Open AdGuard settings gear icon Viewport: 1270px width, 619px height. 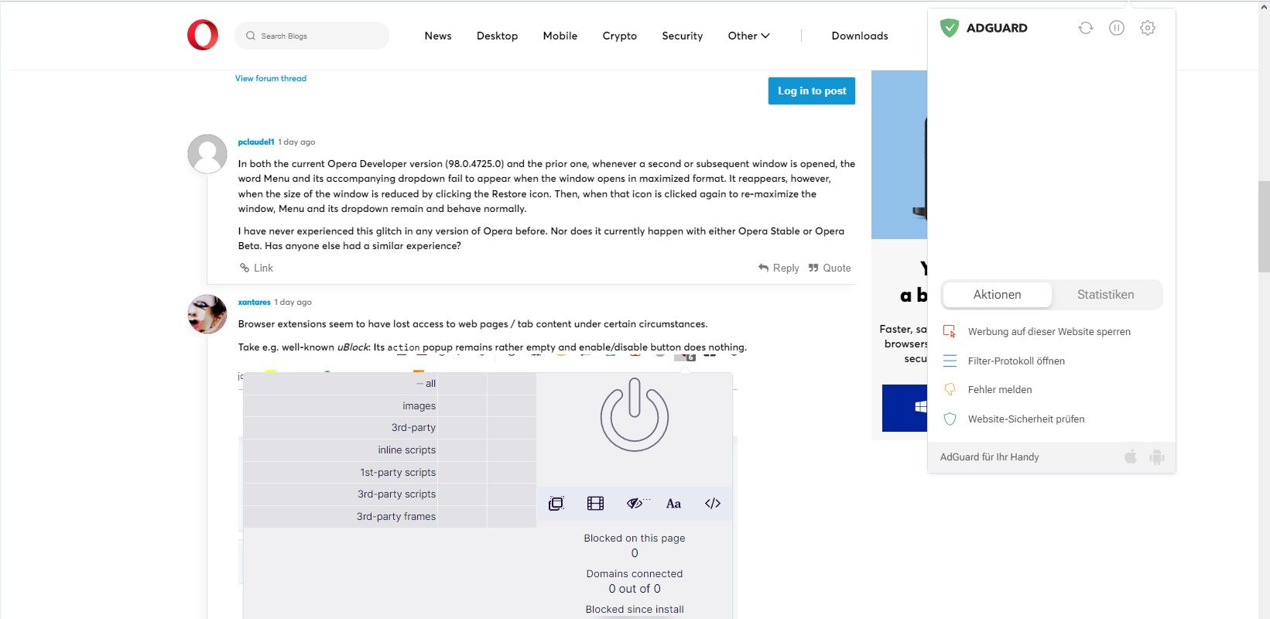1148,28
